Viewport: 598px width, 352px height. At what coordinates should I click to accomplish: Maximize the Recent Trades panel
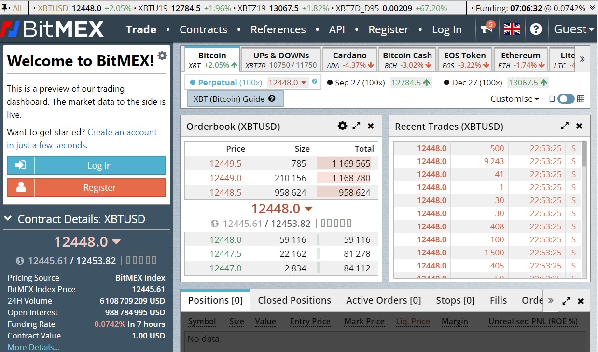(x=565, y=126)
